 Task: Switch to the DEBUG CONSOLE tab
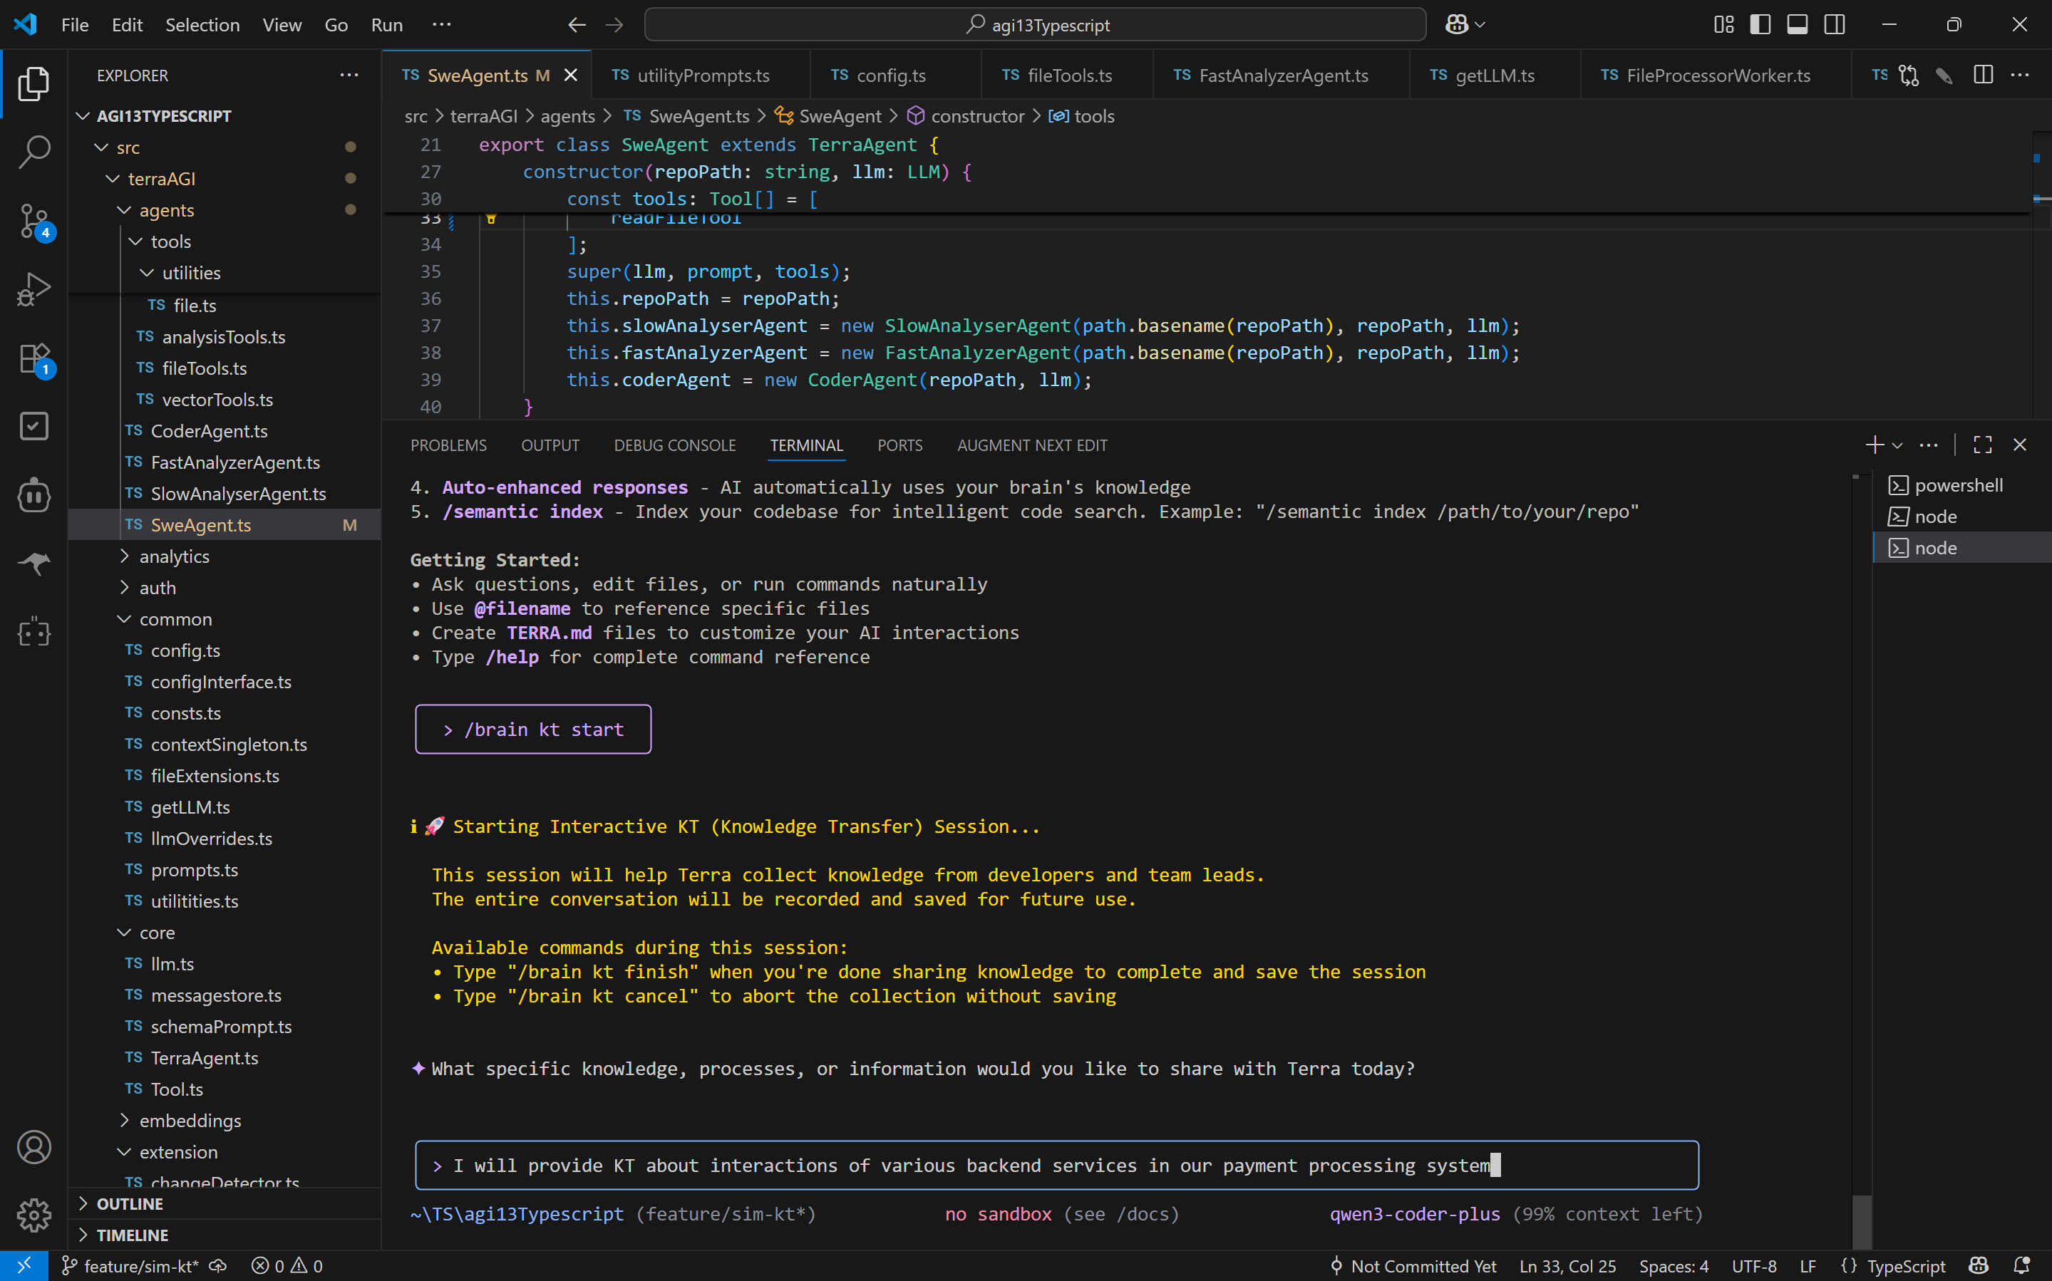(674, 445)
